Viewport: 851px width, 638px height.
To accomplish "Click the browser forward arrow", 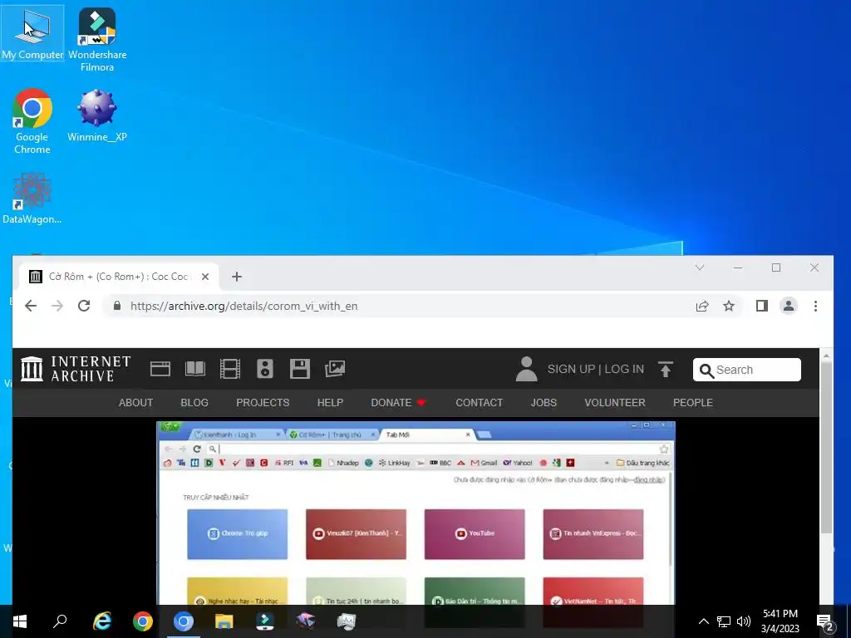I will click(x=57, y=306).
